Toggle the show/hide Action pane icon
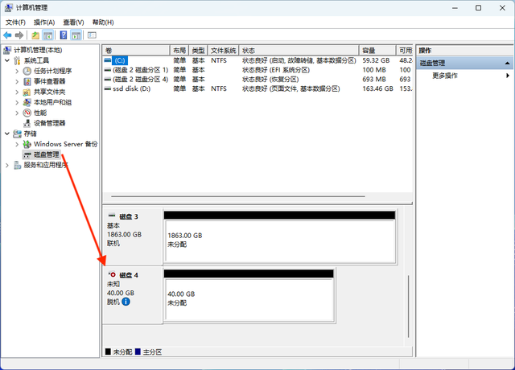 point(76,35)
